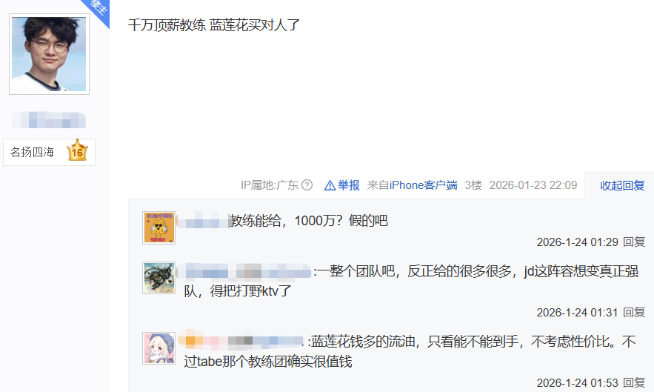654x392 pixels.
Task: Open the iPhone客户端 link
Action: pyautogui.click(x=424, y=185)
